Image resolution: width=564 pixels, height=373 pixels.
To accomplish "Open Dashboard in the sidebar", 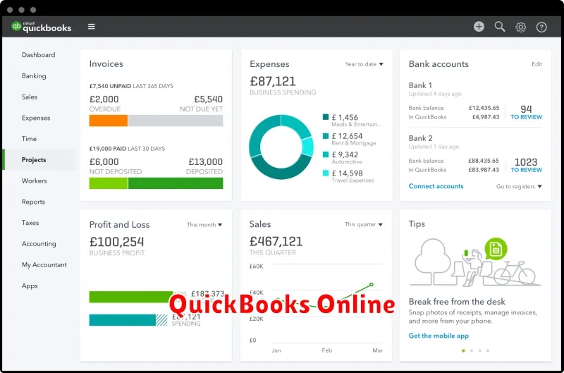I will pyautogui.click(x=39, y=55).
